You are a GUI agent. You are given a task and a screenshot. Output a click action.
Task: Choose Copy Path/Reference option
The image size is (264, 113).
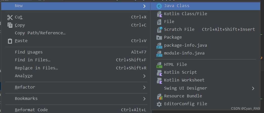pyautogui.click(x=40, y=33)
